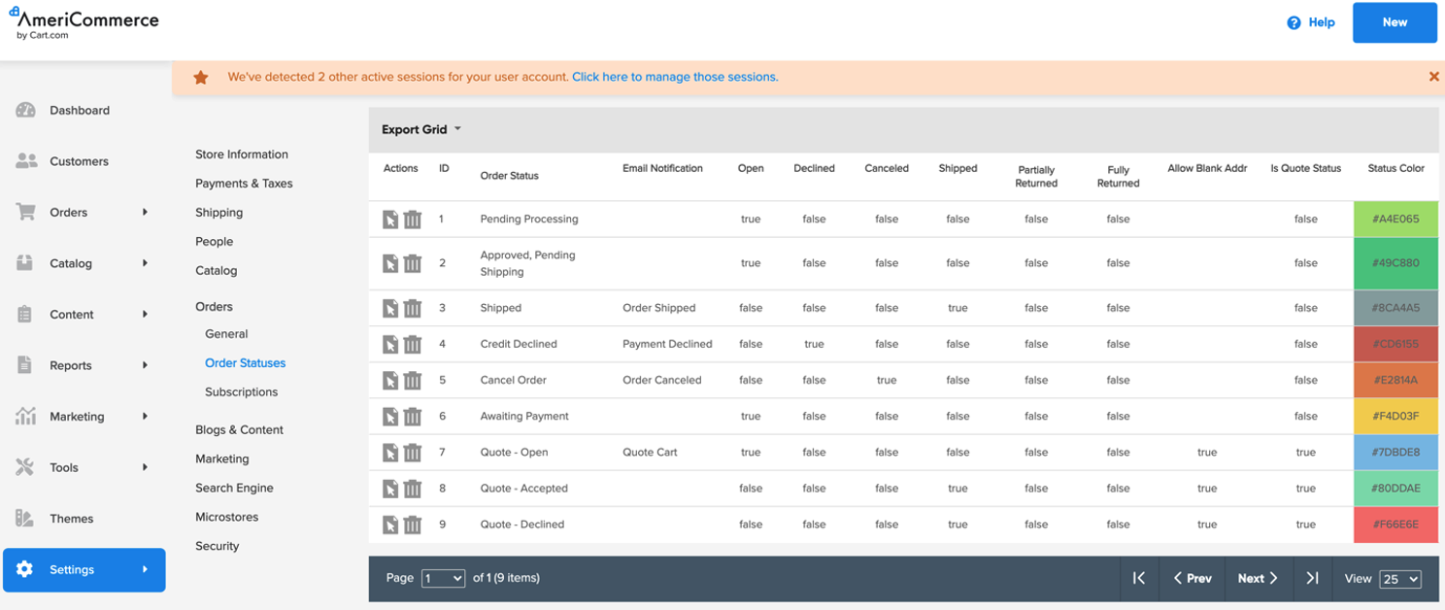This screenshot has height=610, width=1445.
Task: Delete the Quote - Accepted status
Action: (x=413, y=489)
